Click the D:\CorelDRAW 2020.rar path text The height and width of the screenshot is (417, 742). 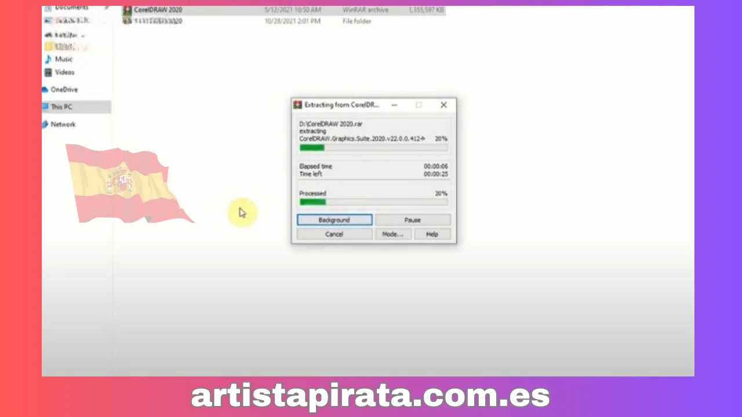[331, 124]
